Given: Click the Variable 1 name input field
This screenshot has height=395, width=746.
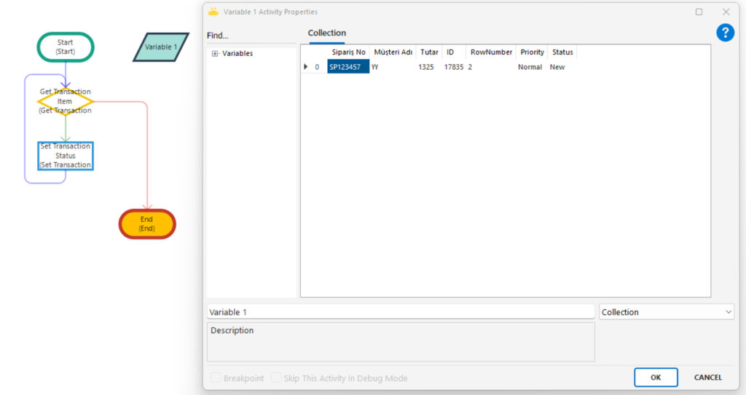Looking at the screenshot, I should click(x=401, y=312).
